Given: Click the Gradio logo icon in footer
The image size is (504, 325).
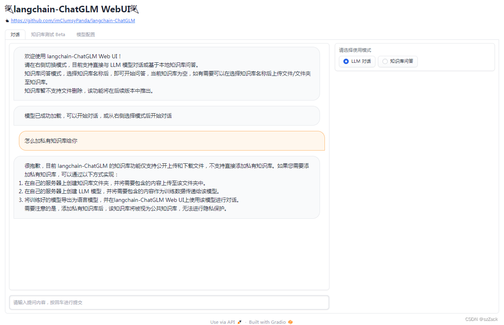Looking at the screenshot, I should (290, 322).
